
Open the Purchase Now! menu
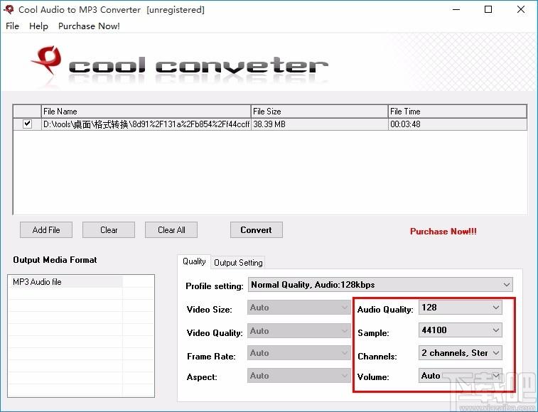tap(89, 26)
